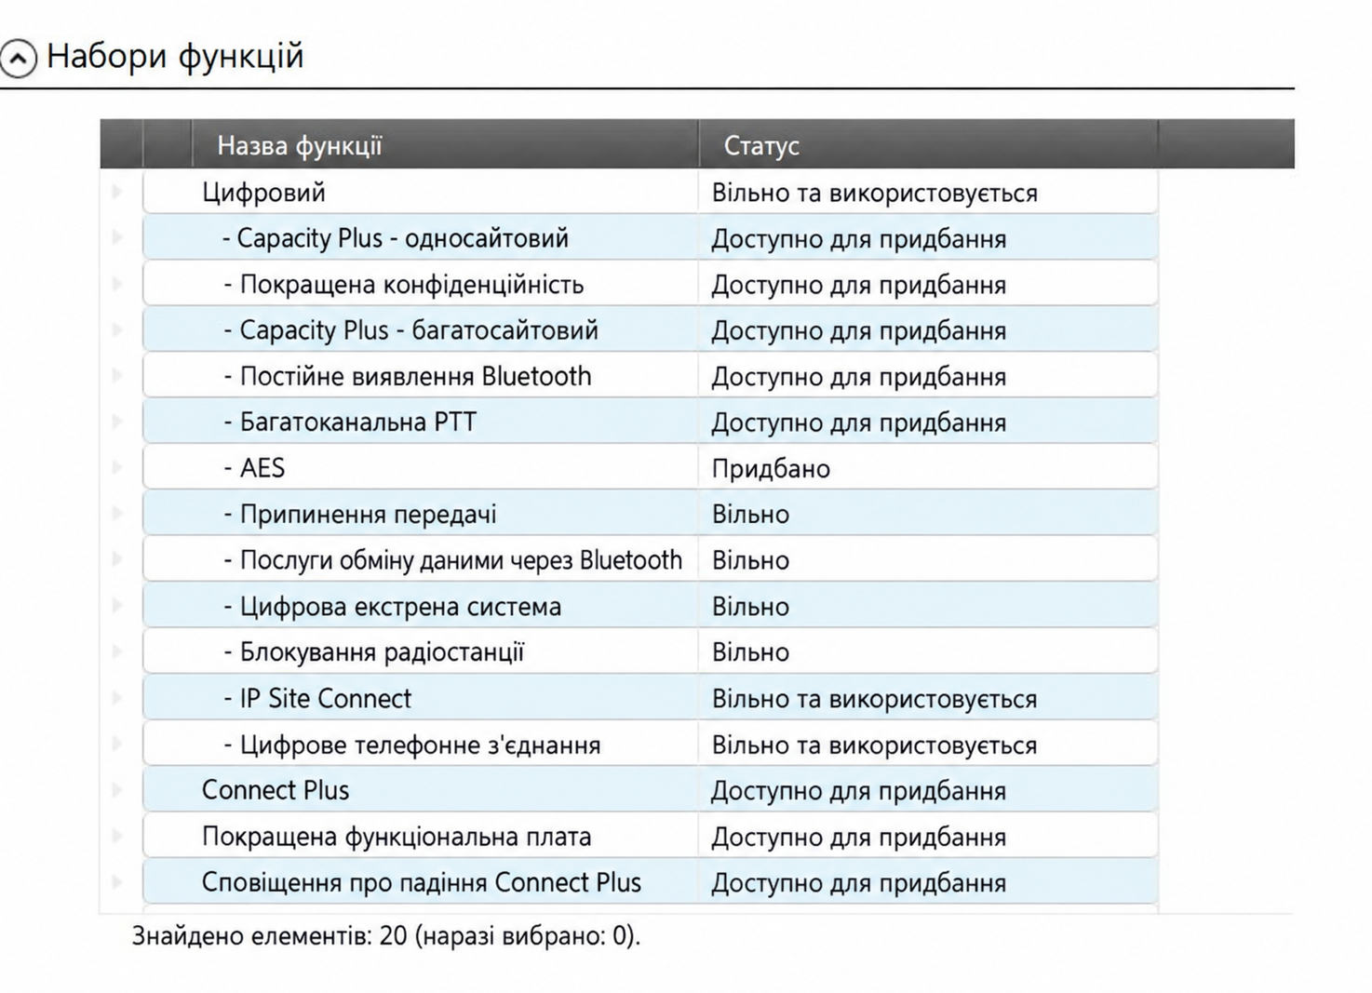1372x993 pixels.
Task: Click the status cell of the Connect Plus row
Action: click(x=858, y=791)
